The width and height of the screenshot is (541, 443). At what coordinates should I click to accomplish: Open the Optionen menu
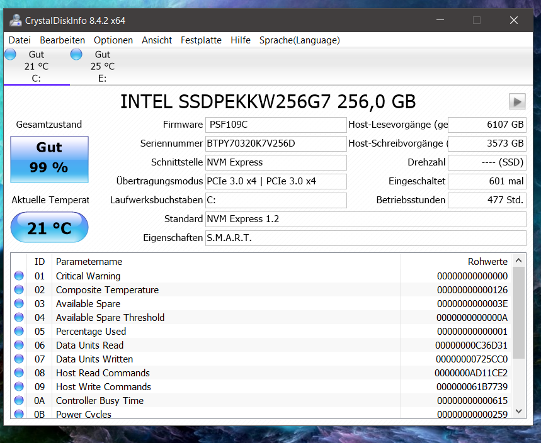113,40
